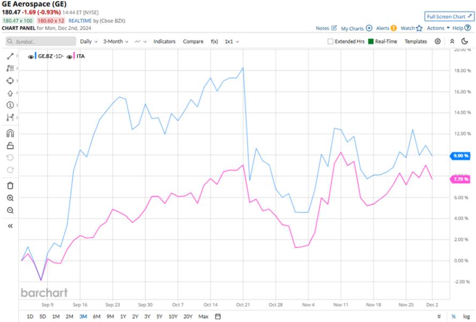476x322 pixels.
Task: Collapse the left drawing toolbar
Action: pyautogui.click(x=10, y=226)
